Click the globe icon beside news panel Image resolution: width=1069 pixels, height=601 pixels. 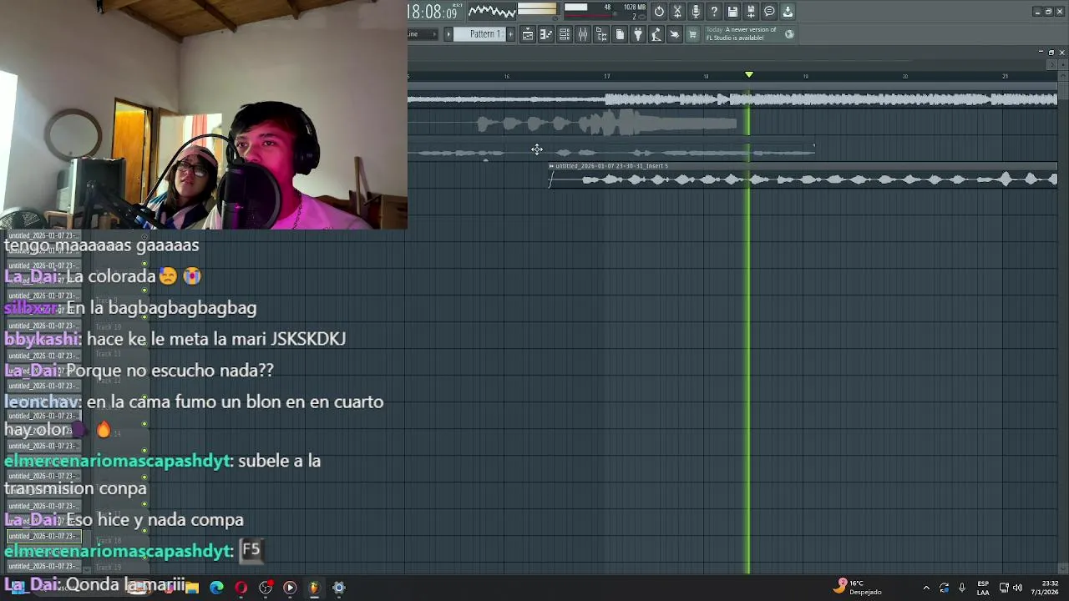click(789, 34)
